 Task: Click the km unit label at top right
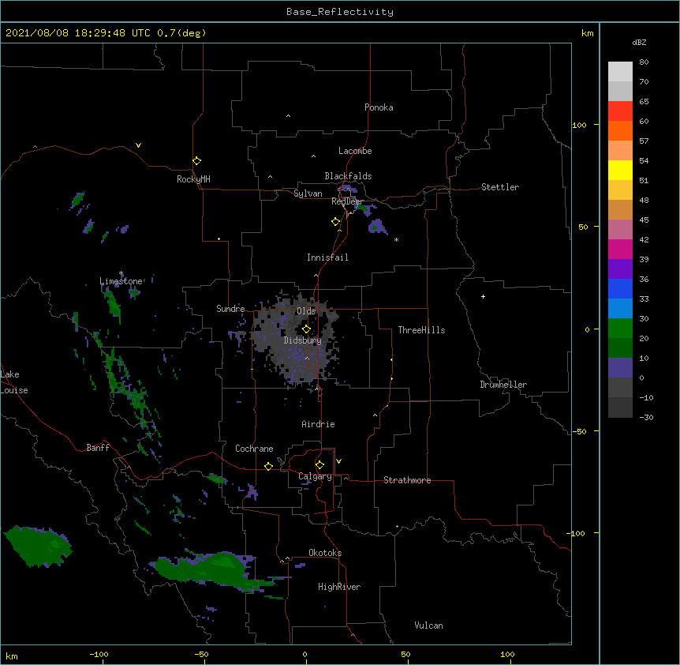[588, 33]
